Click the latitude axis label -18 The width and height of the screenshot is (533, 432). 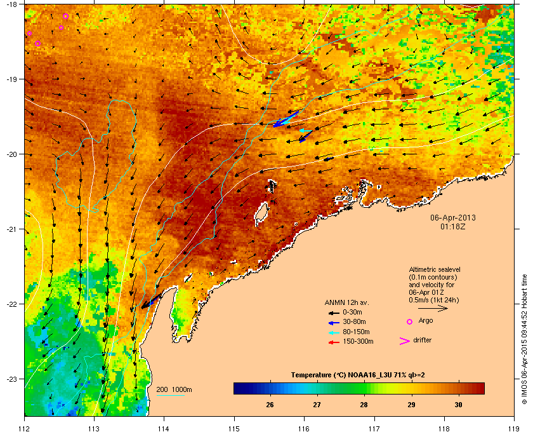click(x=11, y=4)
